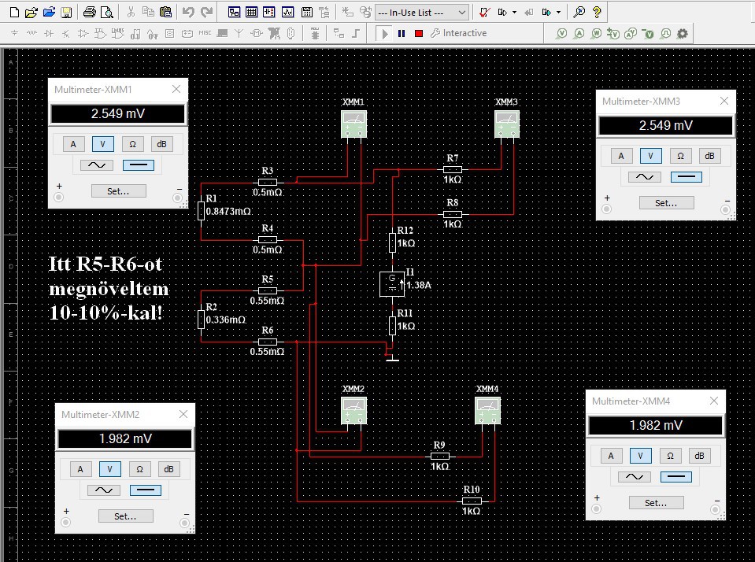Click the Backward annotate from Ultiboard icon

pyautogui.click(x=529, y=13)
